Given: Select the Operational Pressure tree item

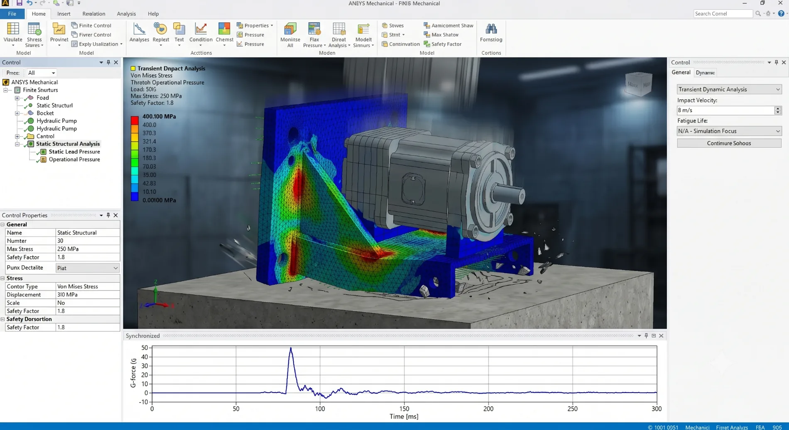Looking at the screenshot, I should [x=74, y=159].
